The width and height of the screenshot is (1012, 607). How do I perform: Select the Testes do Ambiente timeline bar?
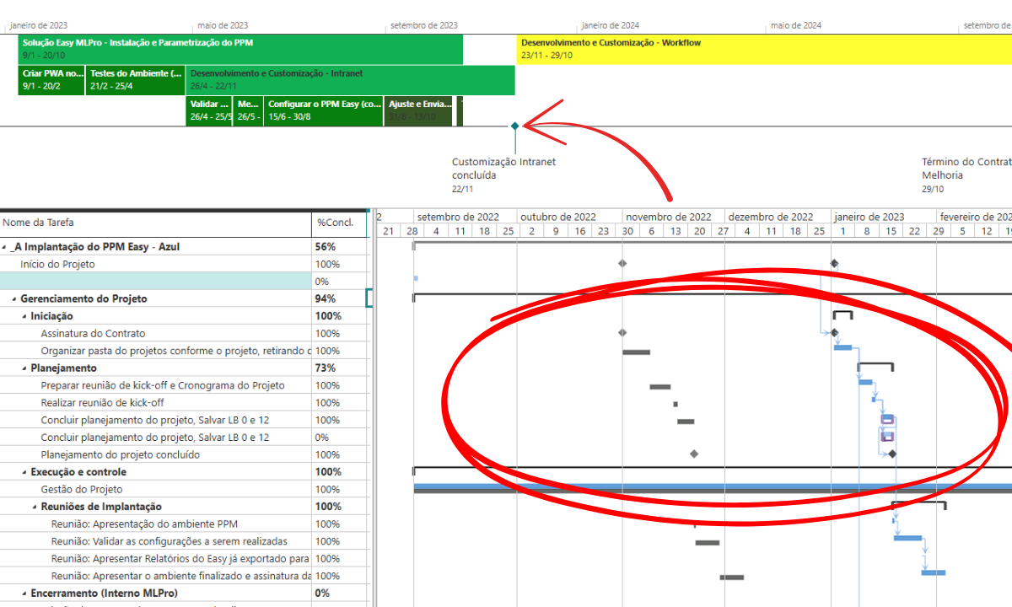[135, 81]
